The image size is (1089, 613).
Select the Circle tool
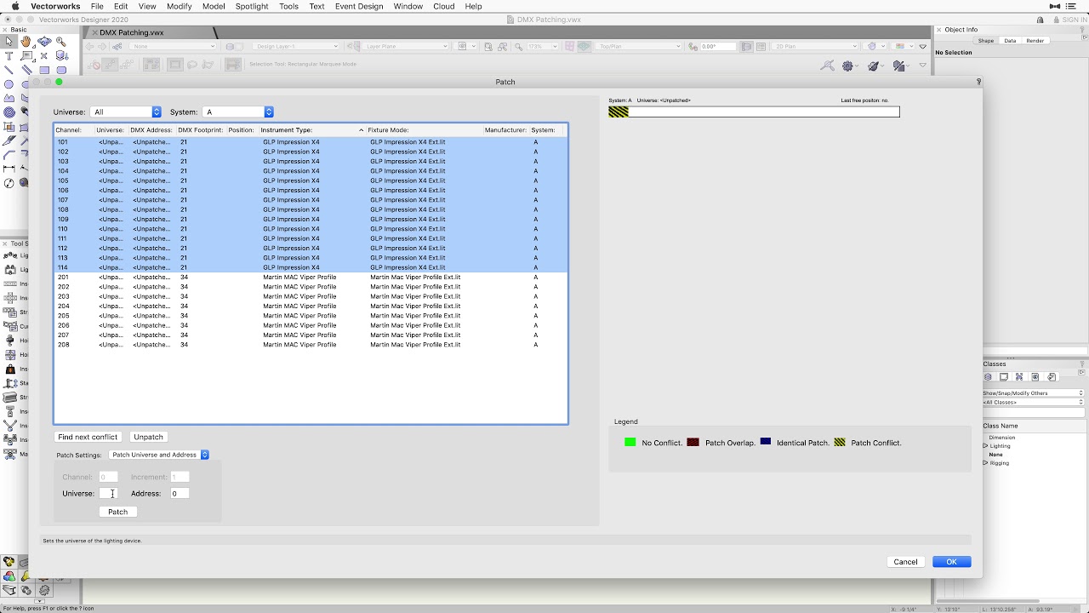9,84
